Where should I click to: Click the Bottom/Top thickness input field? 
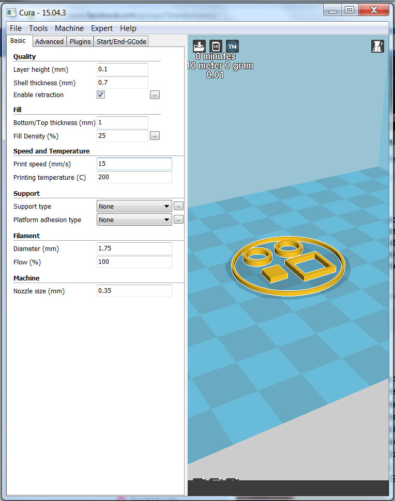(123, 123)
